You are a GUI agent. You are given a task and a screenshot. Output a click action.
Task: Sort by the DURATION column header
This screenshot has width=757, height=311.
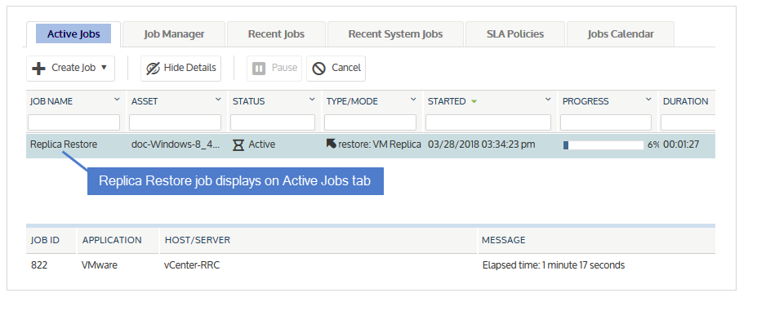(x=686, y=101)
